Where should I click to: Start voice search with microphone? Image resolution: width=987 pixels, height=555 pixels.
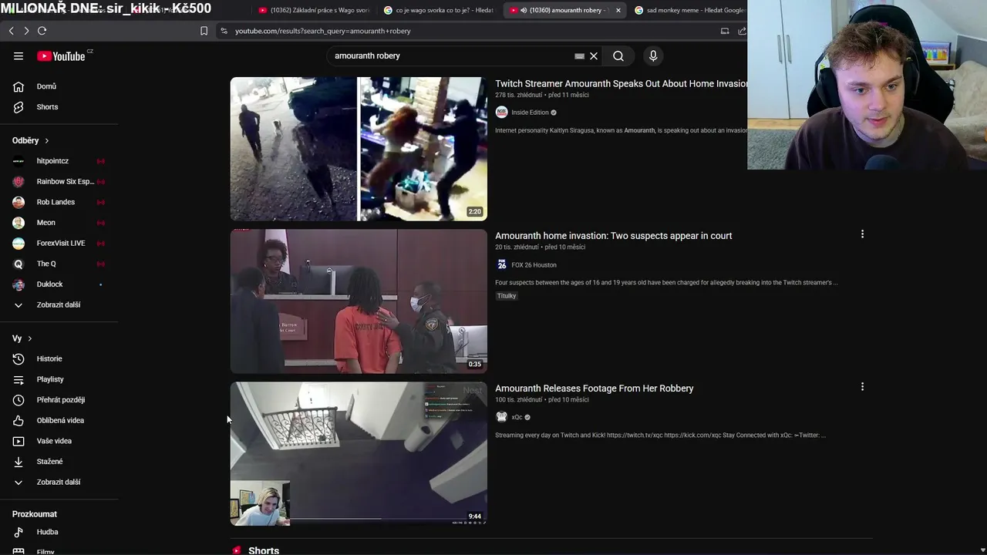(x=653, y=55)
